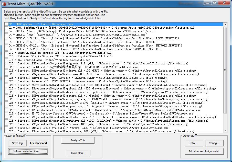Image resolution: width=232 pixels, height=162 pixels.
Task: Tick the VMware Tools service checkbox
Action: pyautogui.click(x=6, y=128)
